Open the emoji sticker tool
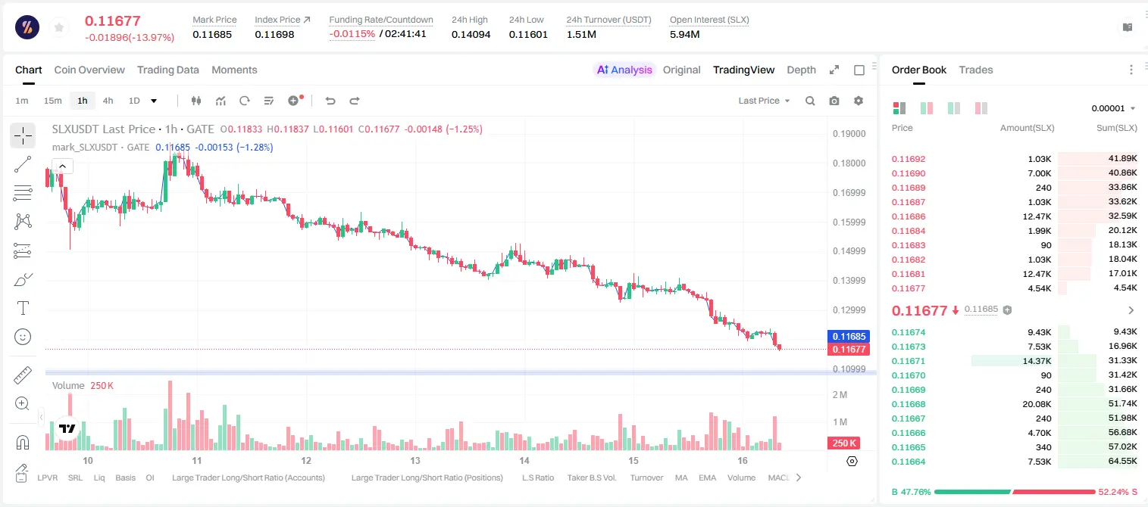 23,337
